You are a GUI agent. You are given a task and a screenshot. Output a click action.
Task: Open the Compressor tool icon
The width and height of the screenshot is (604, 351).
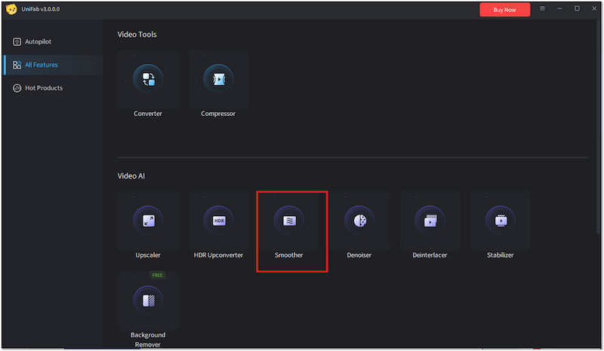(x=218, y=79)
